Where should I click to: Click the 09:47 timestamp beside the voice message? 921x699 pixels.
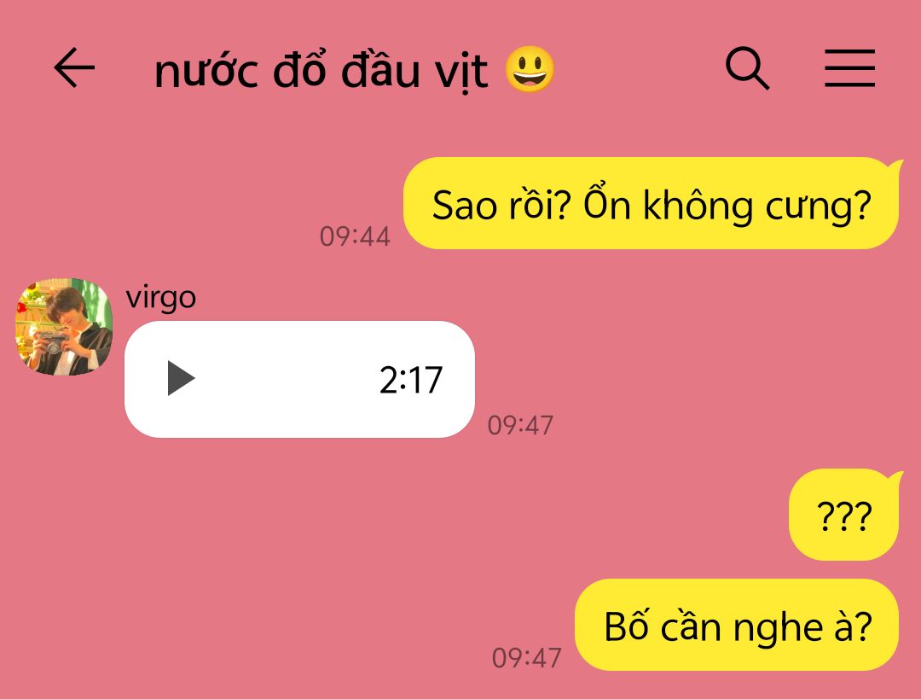[x=520, y=425]
